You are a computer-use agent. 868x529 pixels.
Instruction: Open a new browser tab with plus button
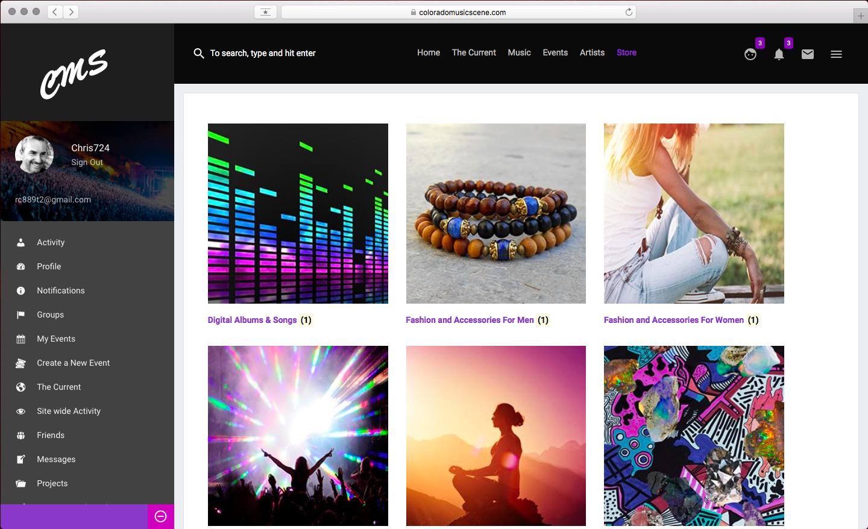coord(861,16)
